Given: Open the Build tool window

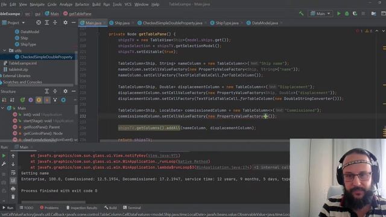Looking at the screenshot, I should (110, 207).
